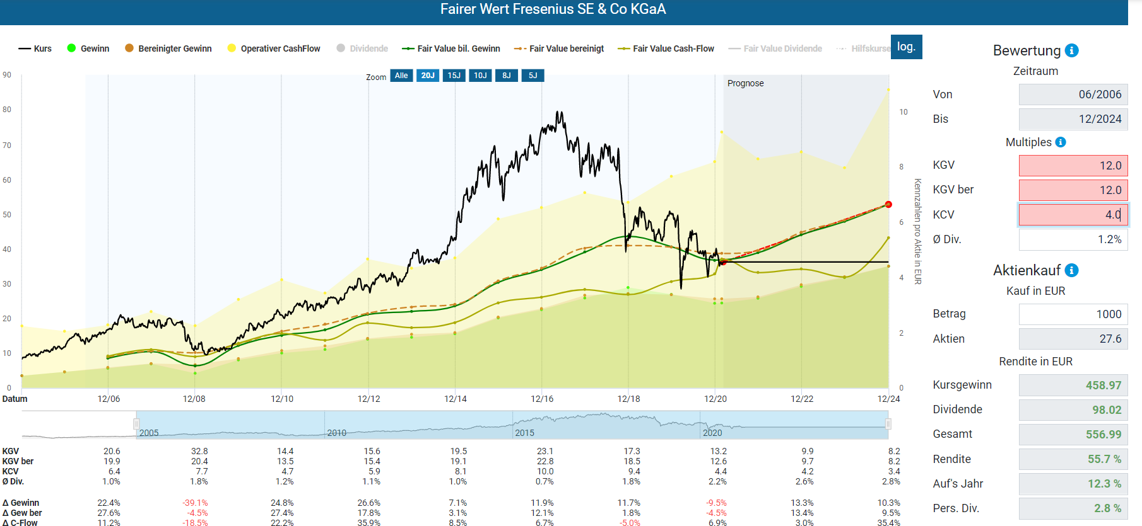Click the navigator selected range area
Viewport: 1142px width, 526px height.
pos(512,425)
